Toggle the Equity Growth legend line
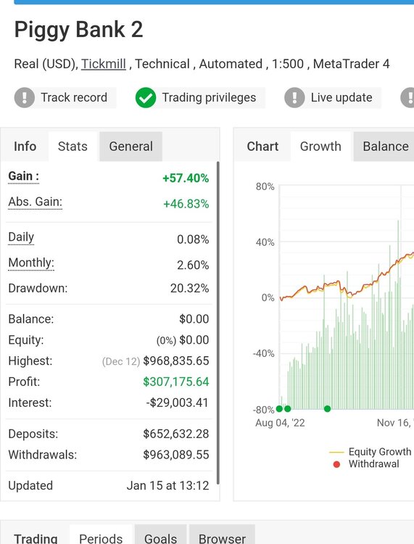The image size is (414, 544). pos(336,453)
